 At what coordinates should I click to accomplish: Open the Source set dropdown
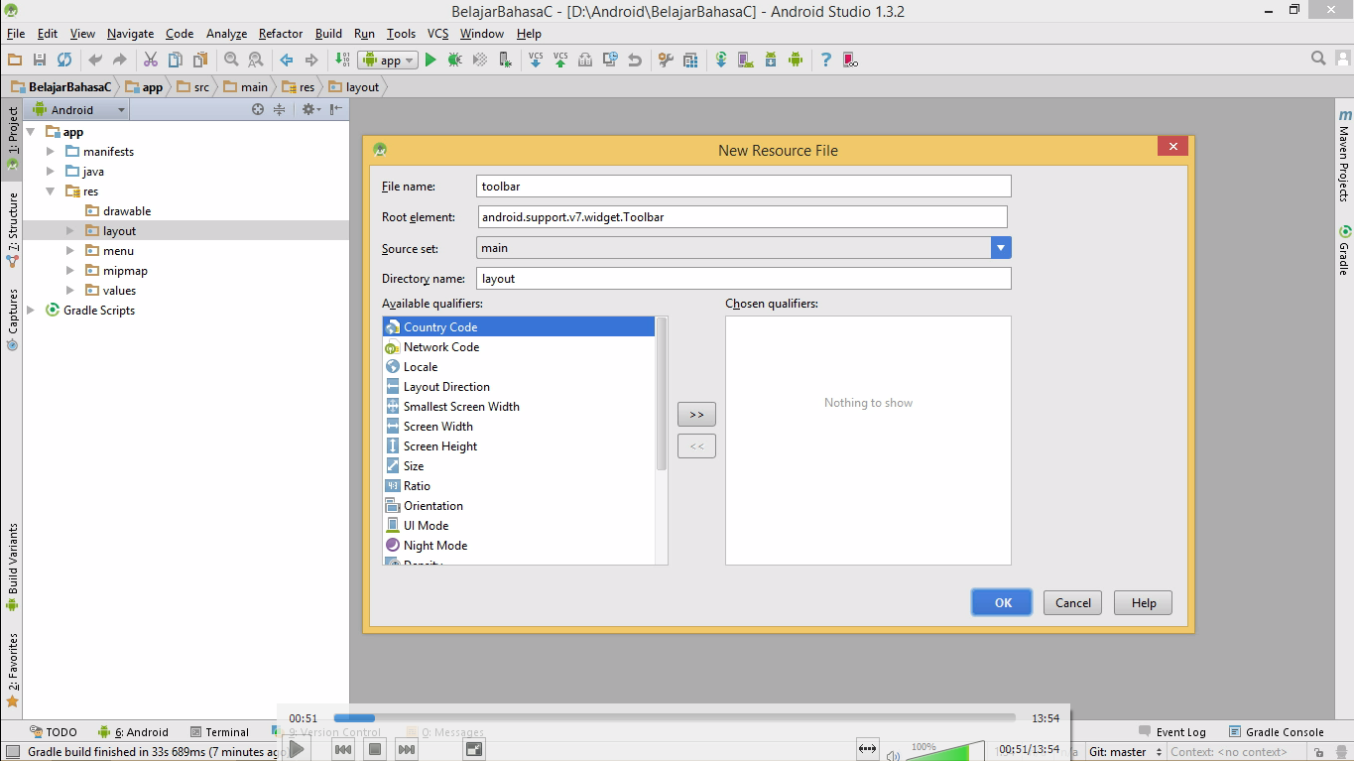click(1001, 247)
